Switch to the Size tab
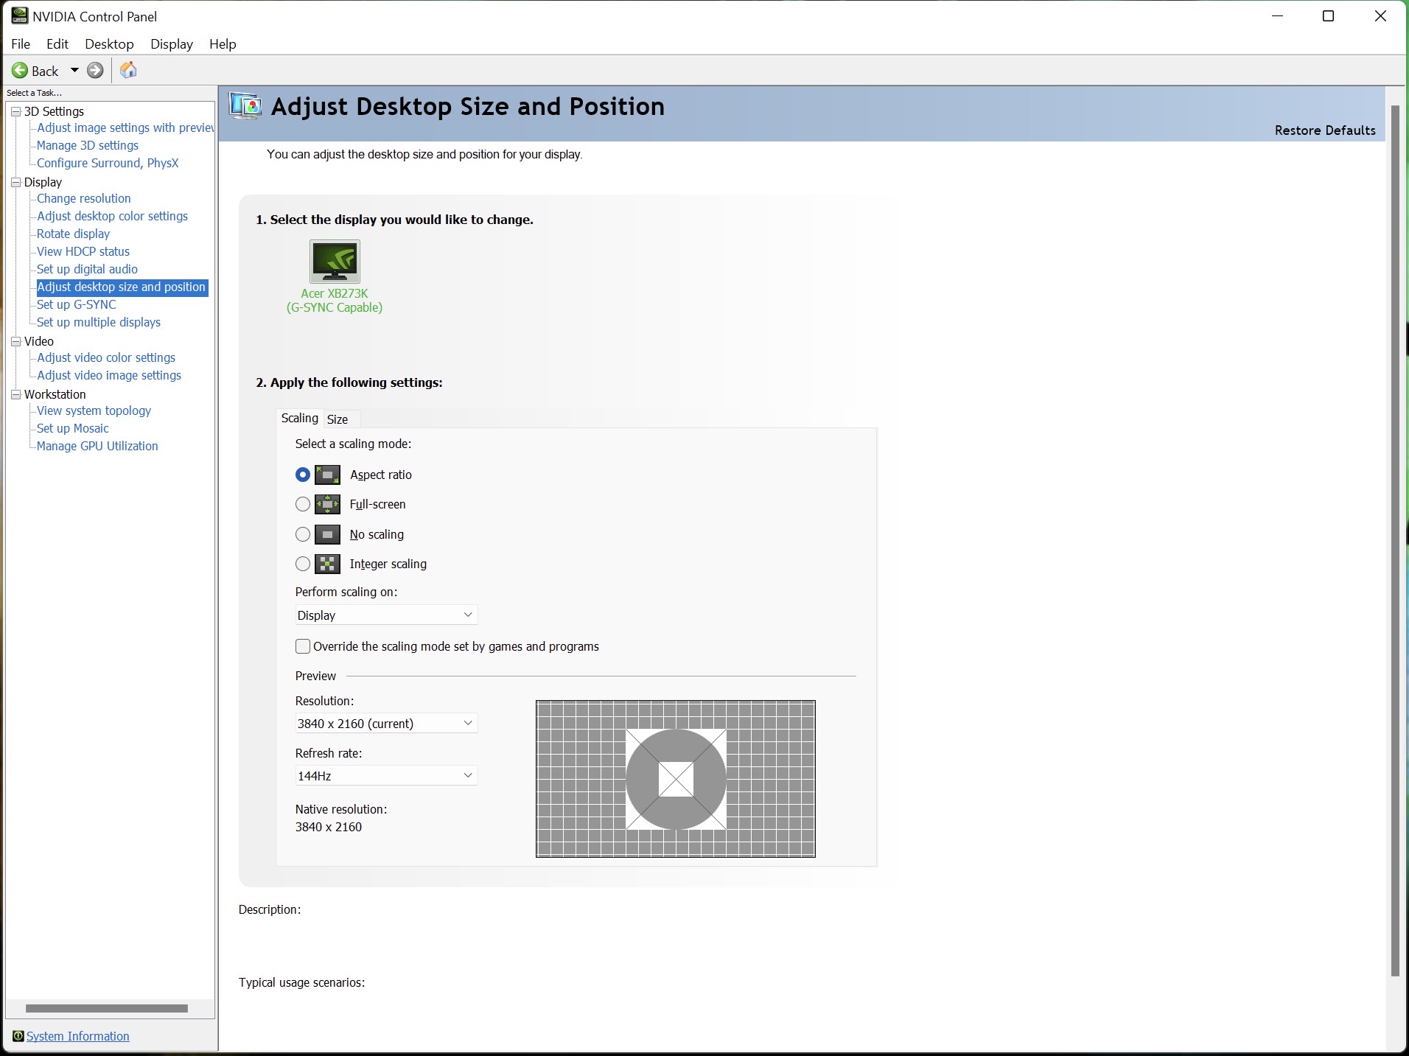Image resolution: width=1409 pixels, height=1056 pixels. coord(338,419)
